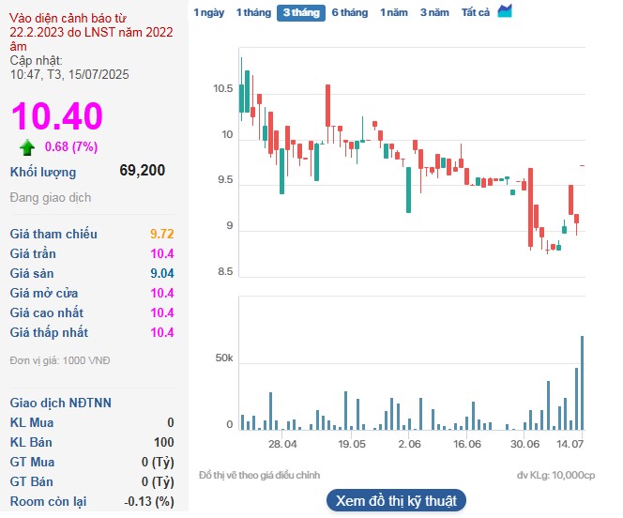Switch chart to 1 ngày range

pos(208,12)
